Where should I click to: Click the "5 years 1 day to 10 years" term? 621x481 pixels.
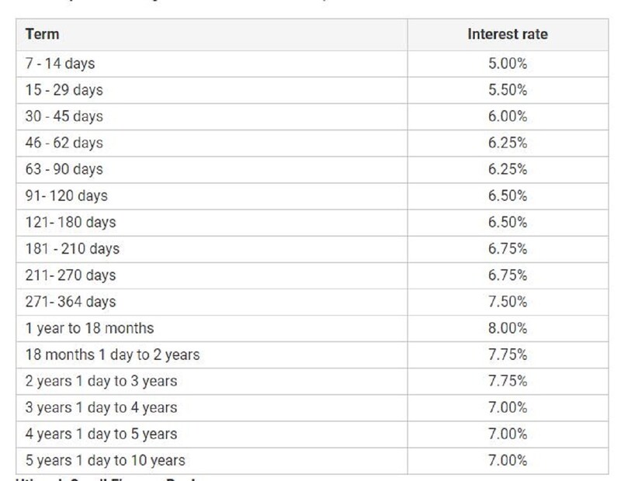105,461
